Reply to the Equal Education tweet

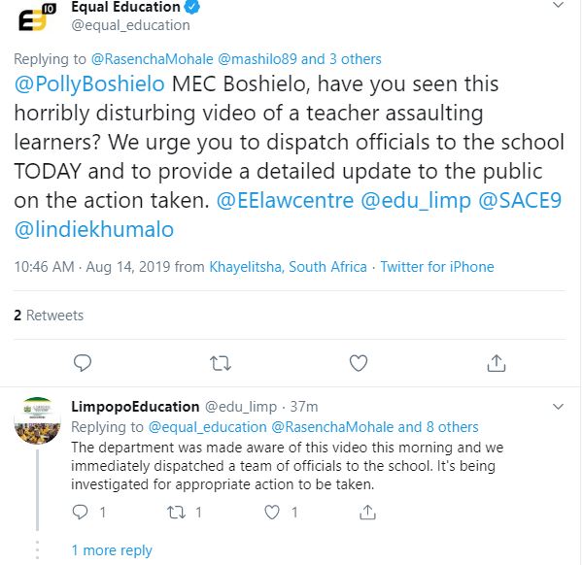83,363
